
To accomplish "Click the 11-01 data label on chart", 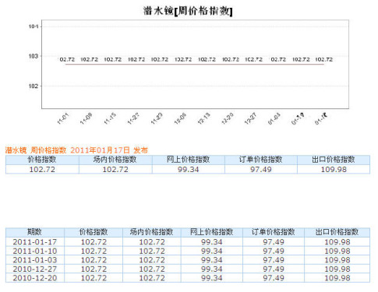I will pyautogui.click(x=67, y=59).
